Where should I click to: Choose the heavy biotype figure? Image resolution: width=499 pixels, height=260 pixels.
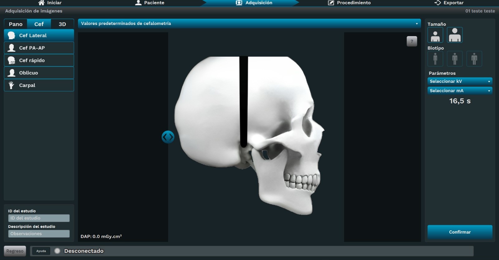[x=474, y=59]
